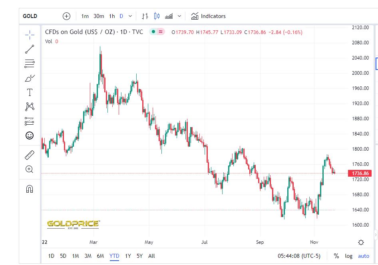378x265 pixels.
Task: Click the Mar label on time axis
Action: coord(93,242)
